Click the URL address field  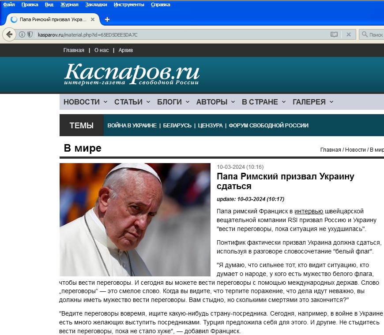click(x=182, y=34)
